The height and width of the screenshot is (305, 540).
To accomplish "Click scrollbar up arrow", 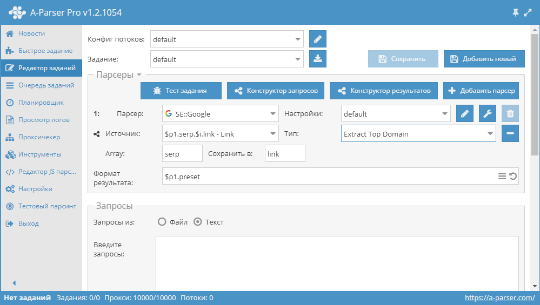I will [535, 30].
